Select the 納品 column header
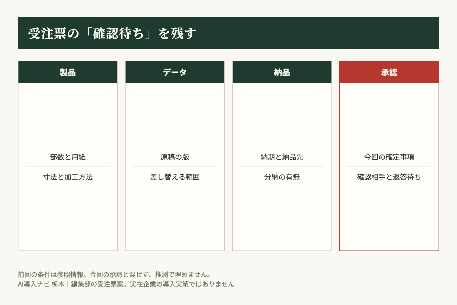 [x=282, y=72]
